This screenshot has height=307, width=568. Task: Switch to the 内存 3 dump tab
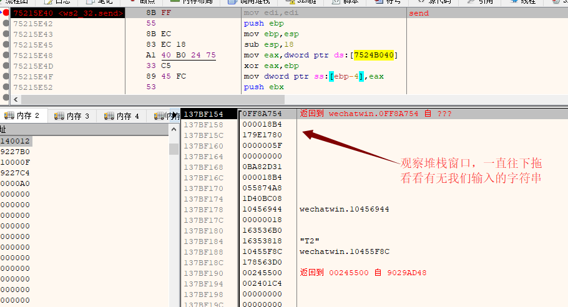pyautogui.click(x=72, y=116)
